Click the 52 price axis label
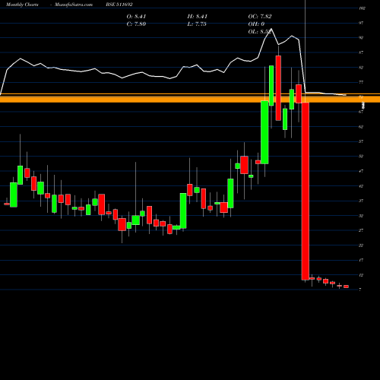The width and height of the screenshot is (380, 380). pos(361,157)
